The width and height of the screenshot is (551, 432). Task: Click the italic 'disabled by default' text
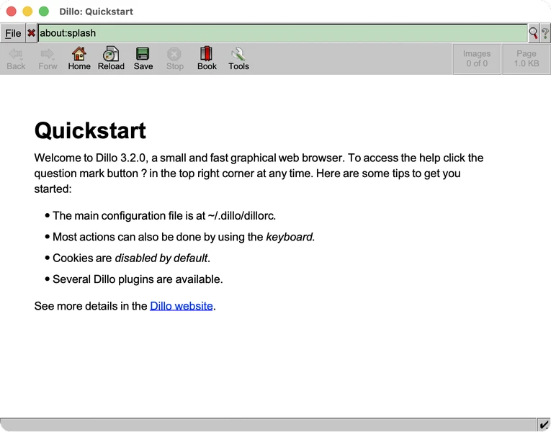tap(161, 258)
